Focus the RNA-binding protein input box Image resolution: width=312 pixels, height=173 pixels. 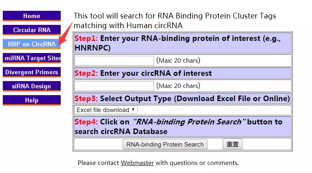click(114, 61)
